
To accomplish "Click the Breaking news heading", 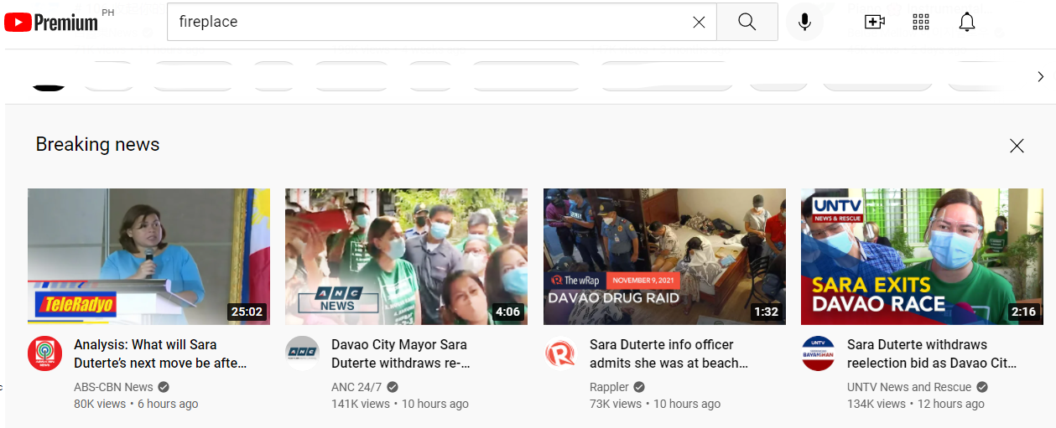I will 97,144.
